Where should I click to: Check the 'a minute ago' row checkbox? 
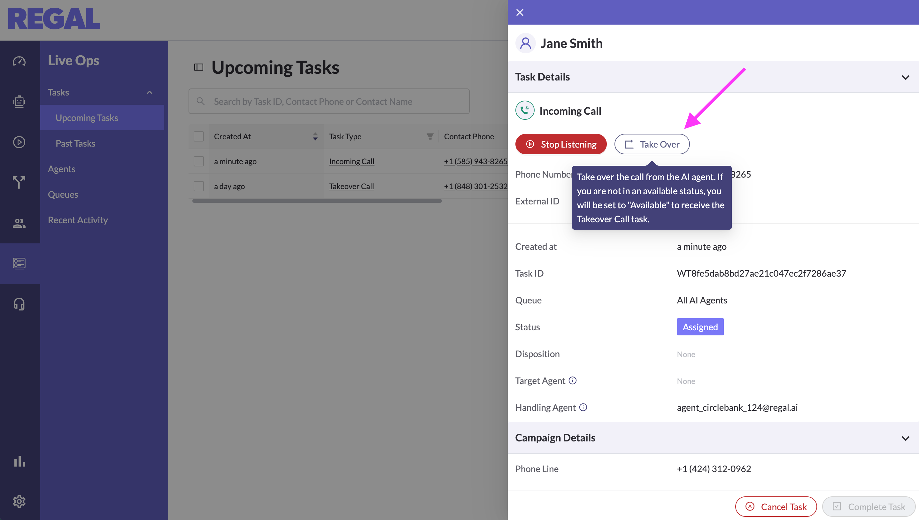click(198, 161)
